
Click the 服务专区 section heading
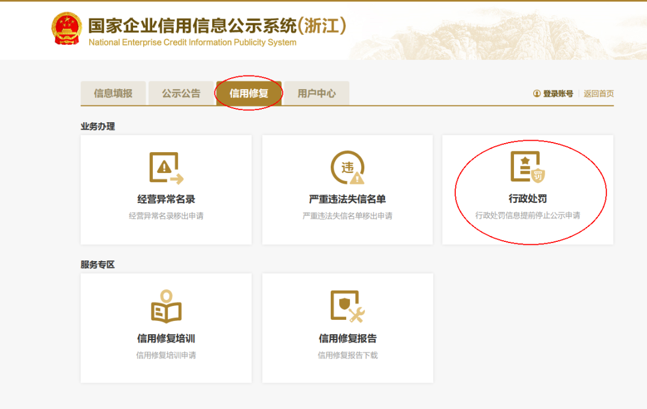tap(98, 265)
